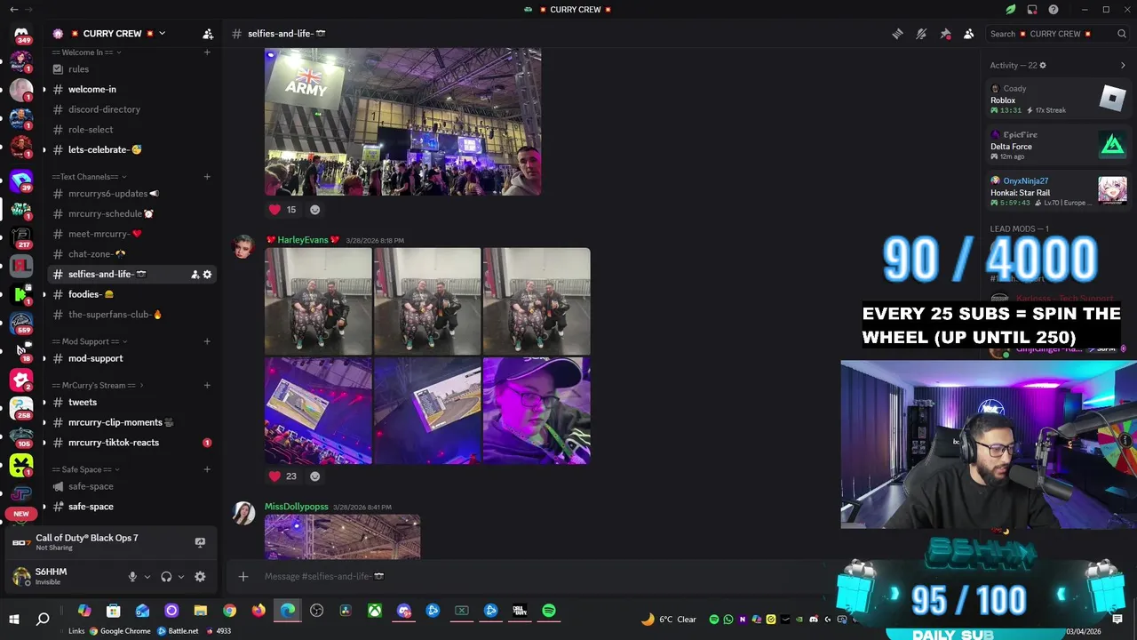Expand the Activity panel chevron
The height and width of the screenshot is (640, 1137).
(x=1123, y=66)
